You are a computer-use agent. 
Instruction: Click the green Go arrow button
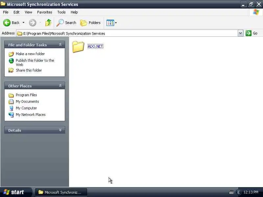tap(249, 33)
